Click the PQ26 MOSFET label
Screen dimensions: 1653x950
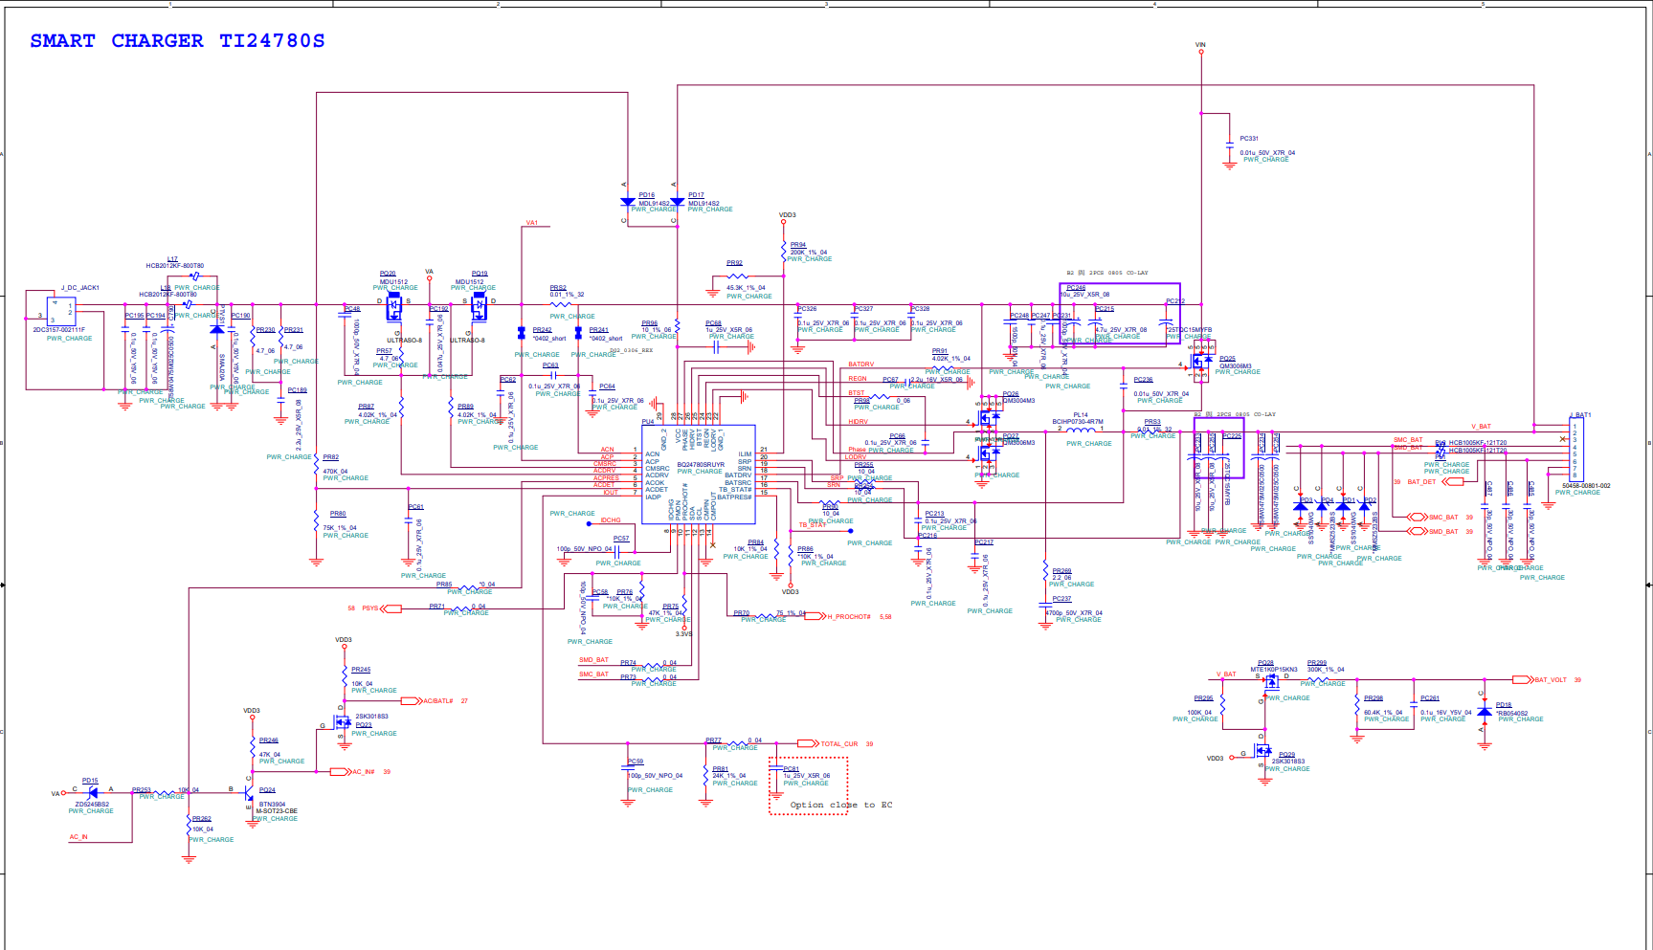coord(1011,394)
